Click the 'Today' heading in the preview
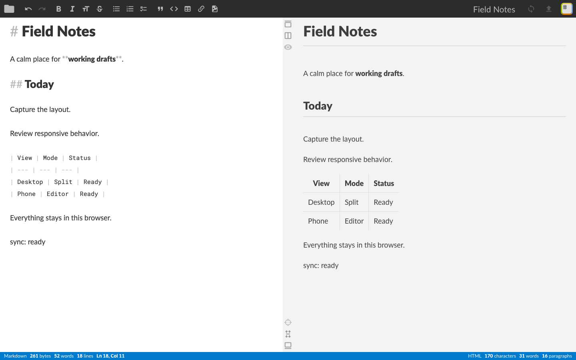 pyautogui.click(x=318, y=106)
